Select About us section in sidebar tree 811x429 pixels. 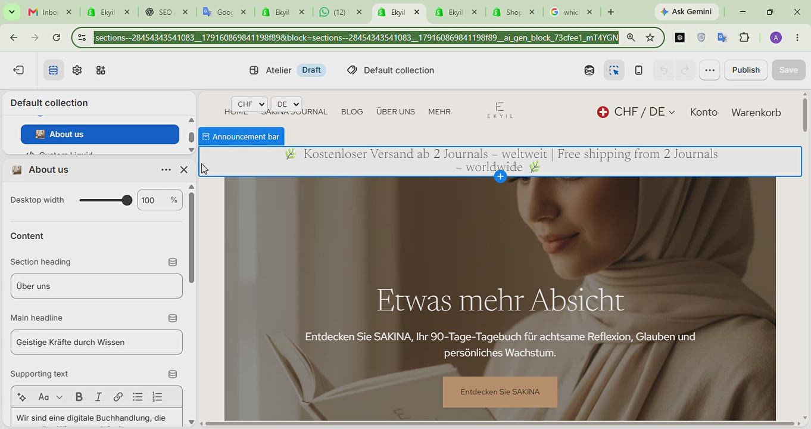100,135
